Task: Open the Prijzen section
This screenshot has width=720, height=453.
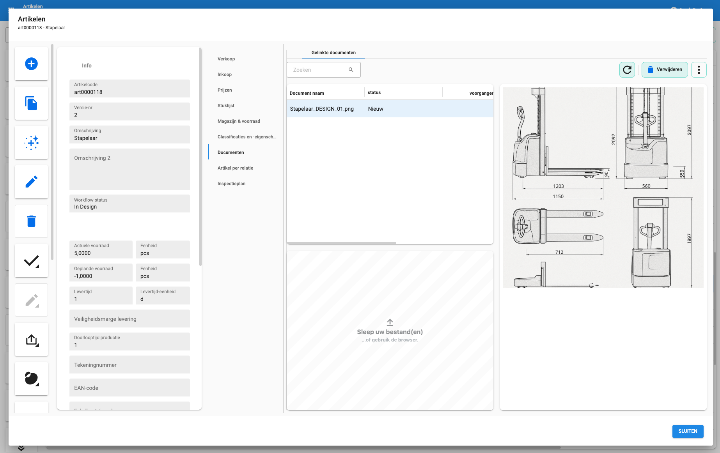Action: pos(225,90)
